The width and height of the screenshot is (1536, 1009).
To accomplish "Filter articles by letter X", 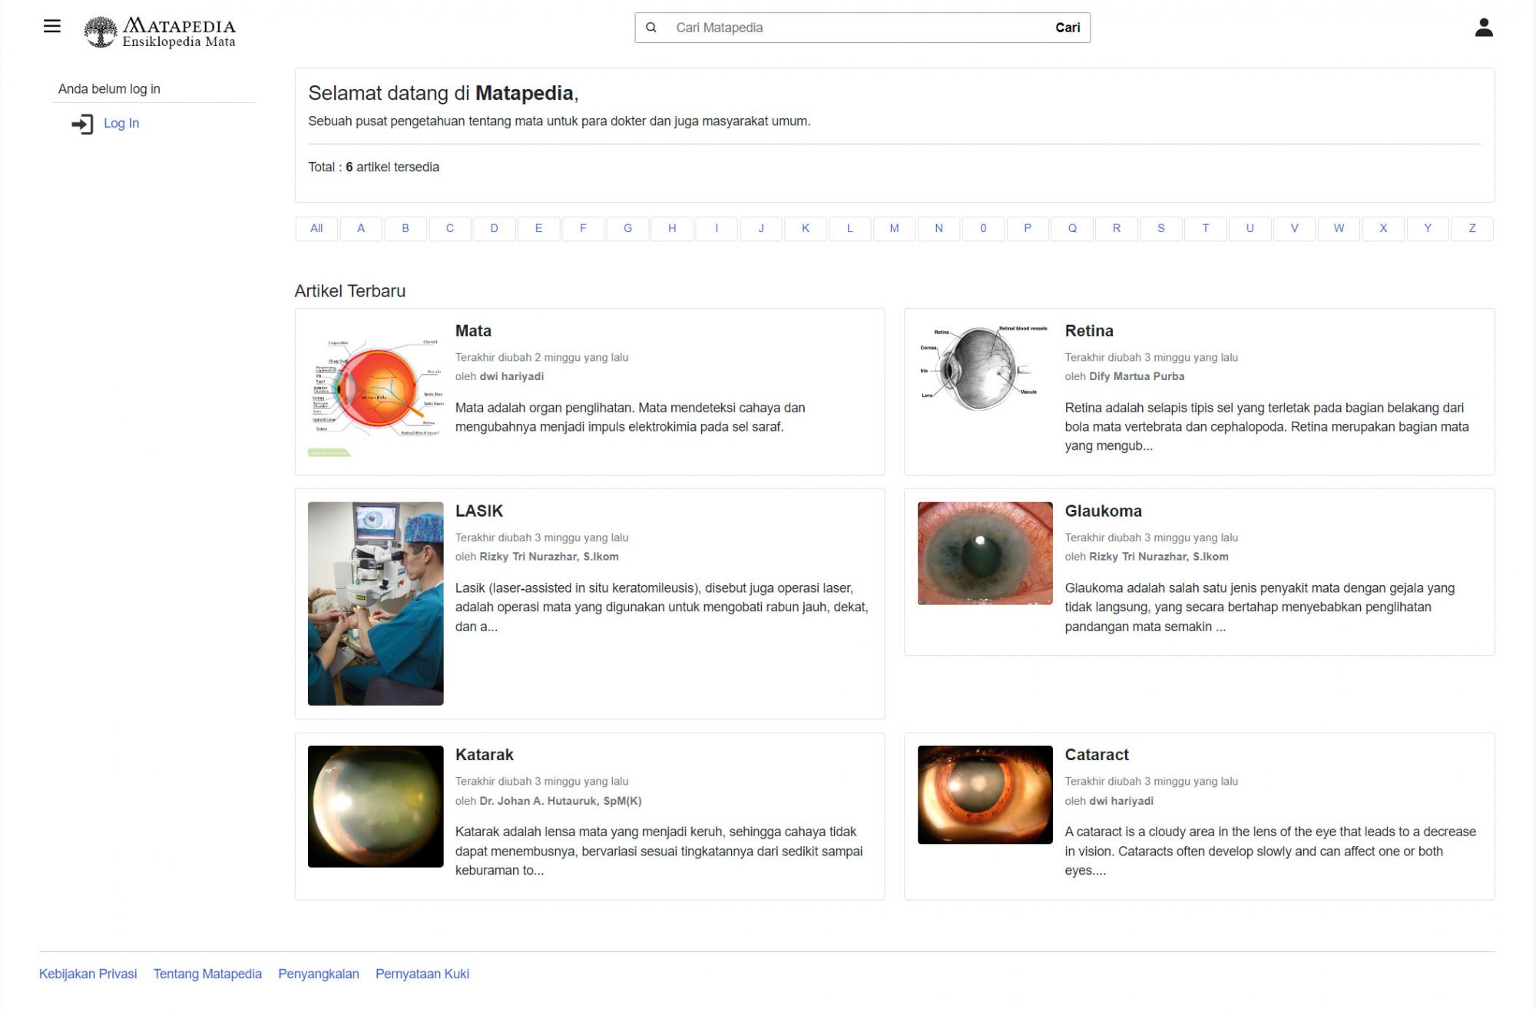I will click(x=1383, y=229).
